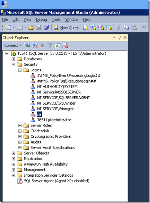Click the Analysis Services XMLA Query icon
This screenshot has height=203, width=150.
[x=109, y=27]
